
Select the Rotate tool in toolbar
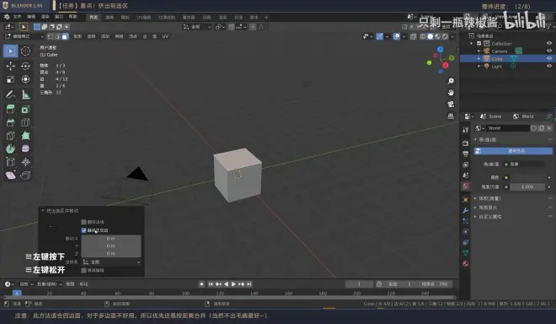(25, 66)
